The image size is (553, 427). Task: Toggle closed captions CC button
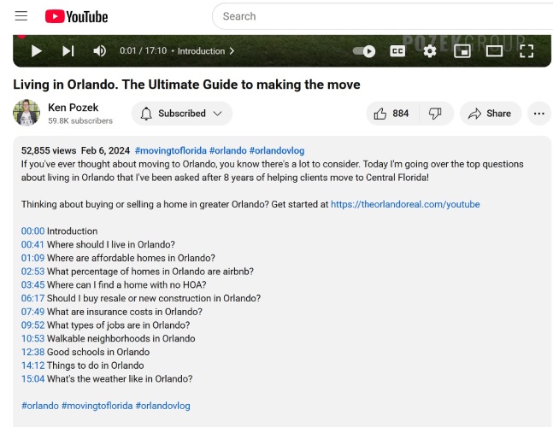pyautogui.click(x=397, y=51)
